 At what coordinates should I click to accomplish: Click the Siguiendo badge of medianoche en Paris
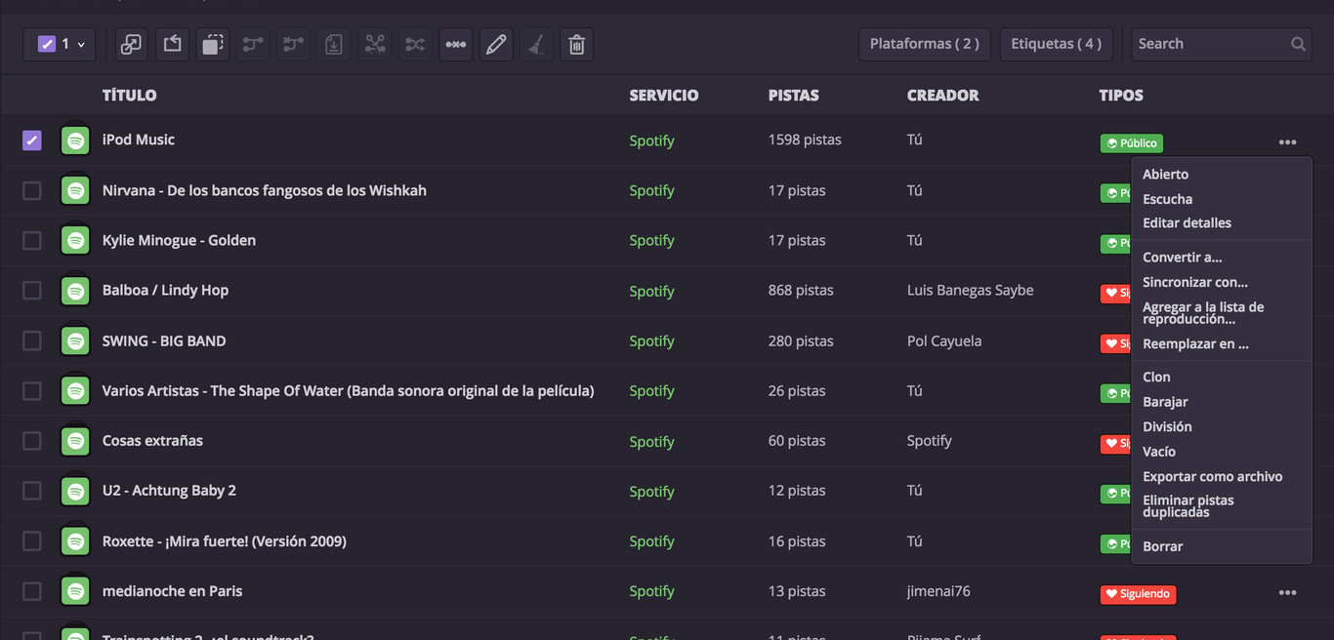pos(1138,593)
